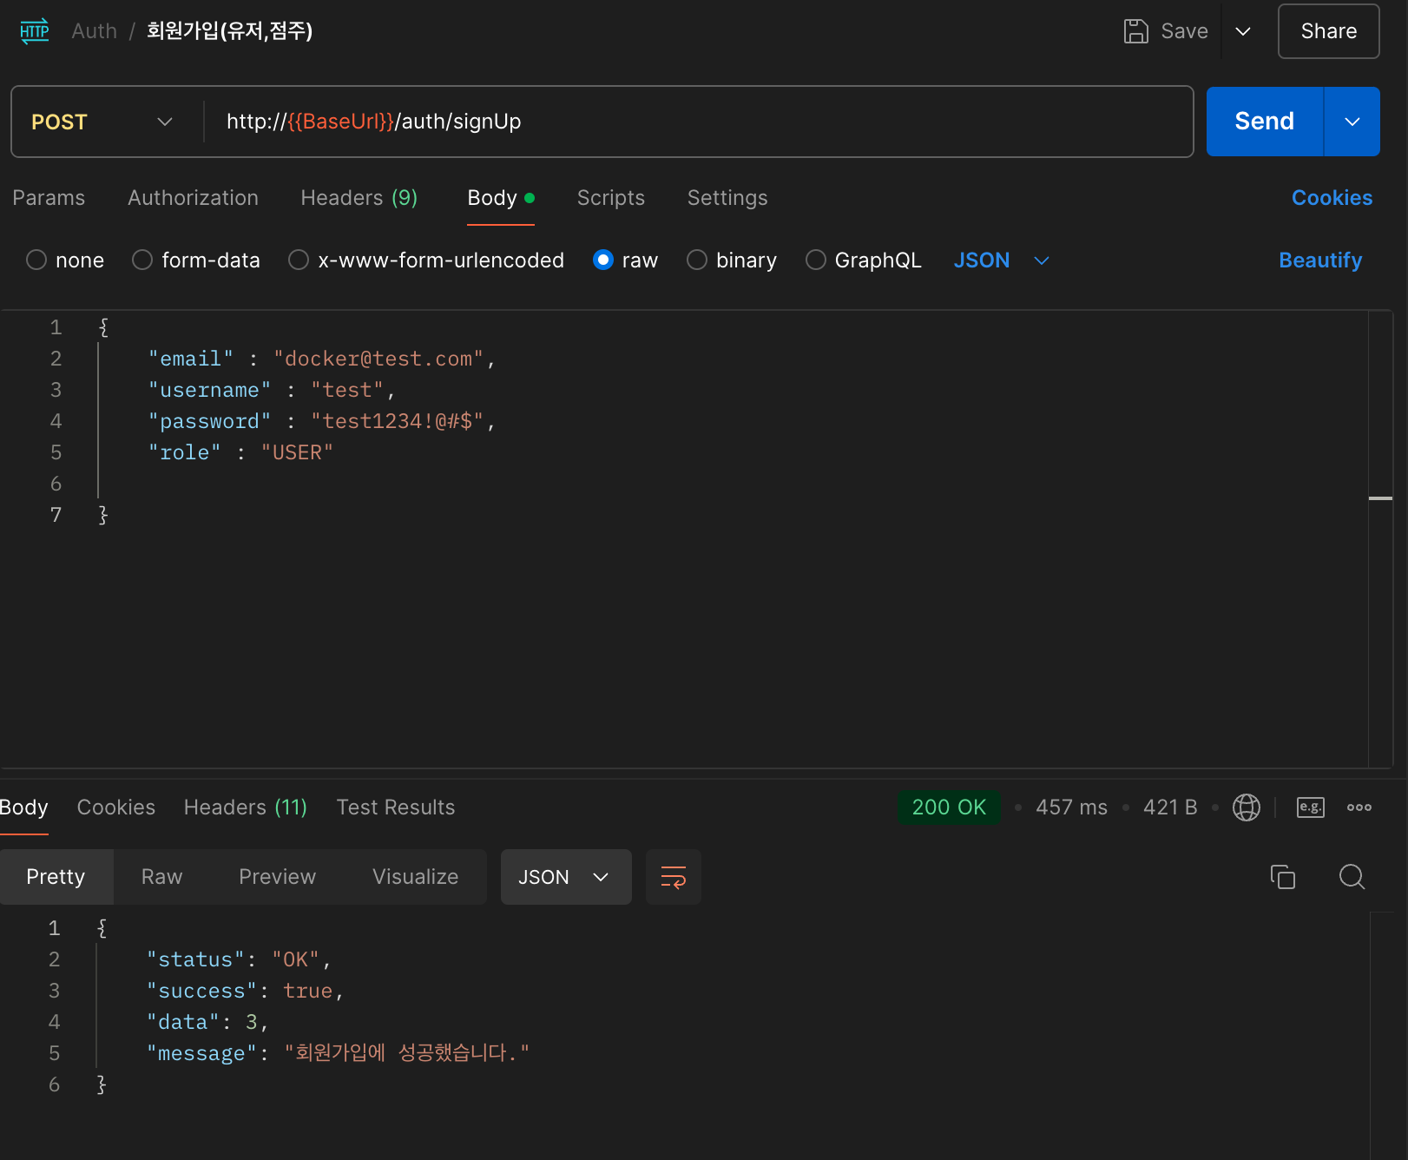The height and width of the screenshot is (1160, 1408).
Task: Toggle word wrap in response body
Action: pyautogui.click(x=673, y=877)
